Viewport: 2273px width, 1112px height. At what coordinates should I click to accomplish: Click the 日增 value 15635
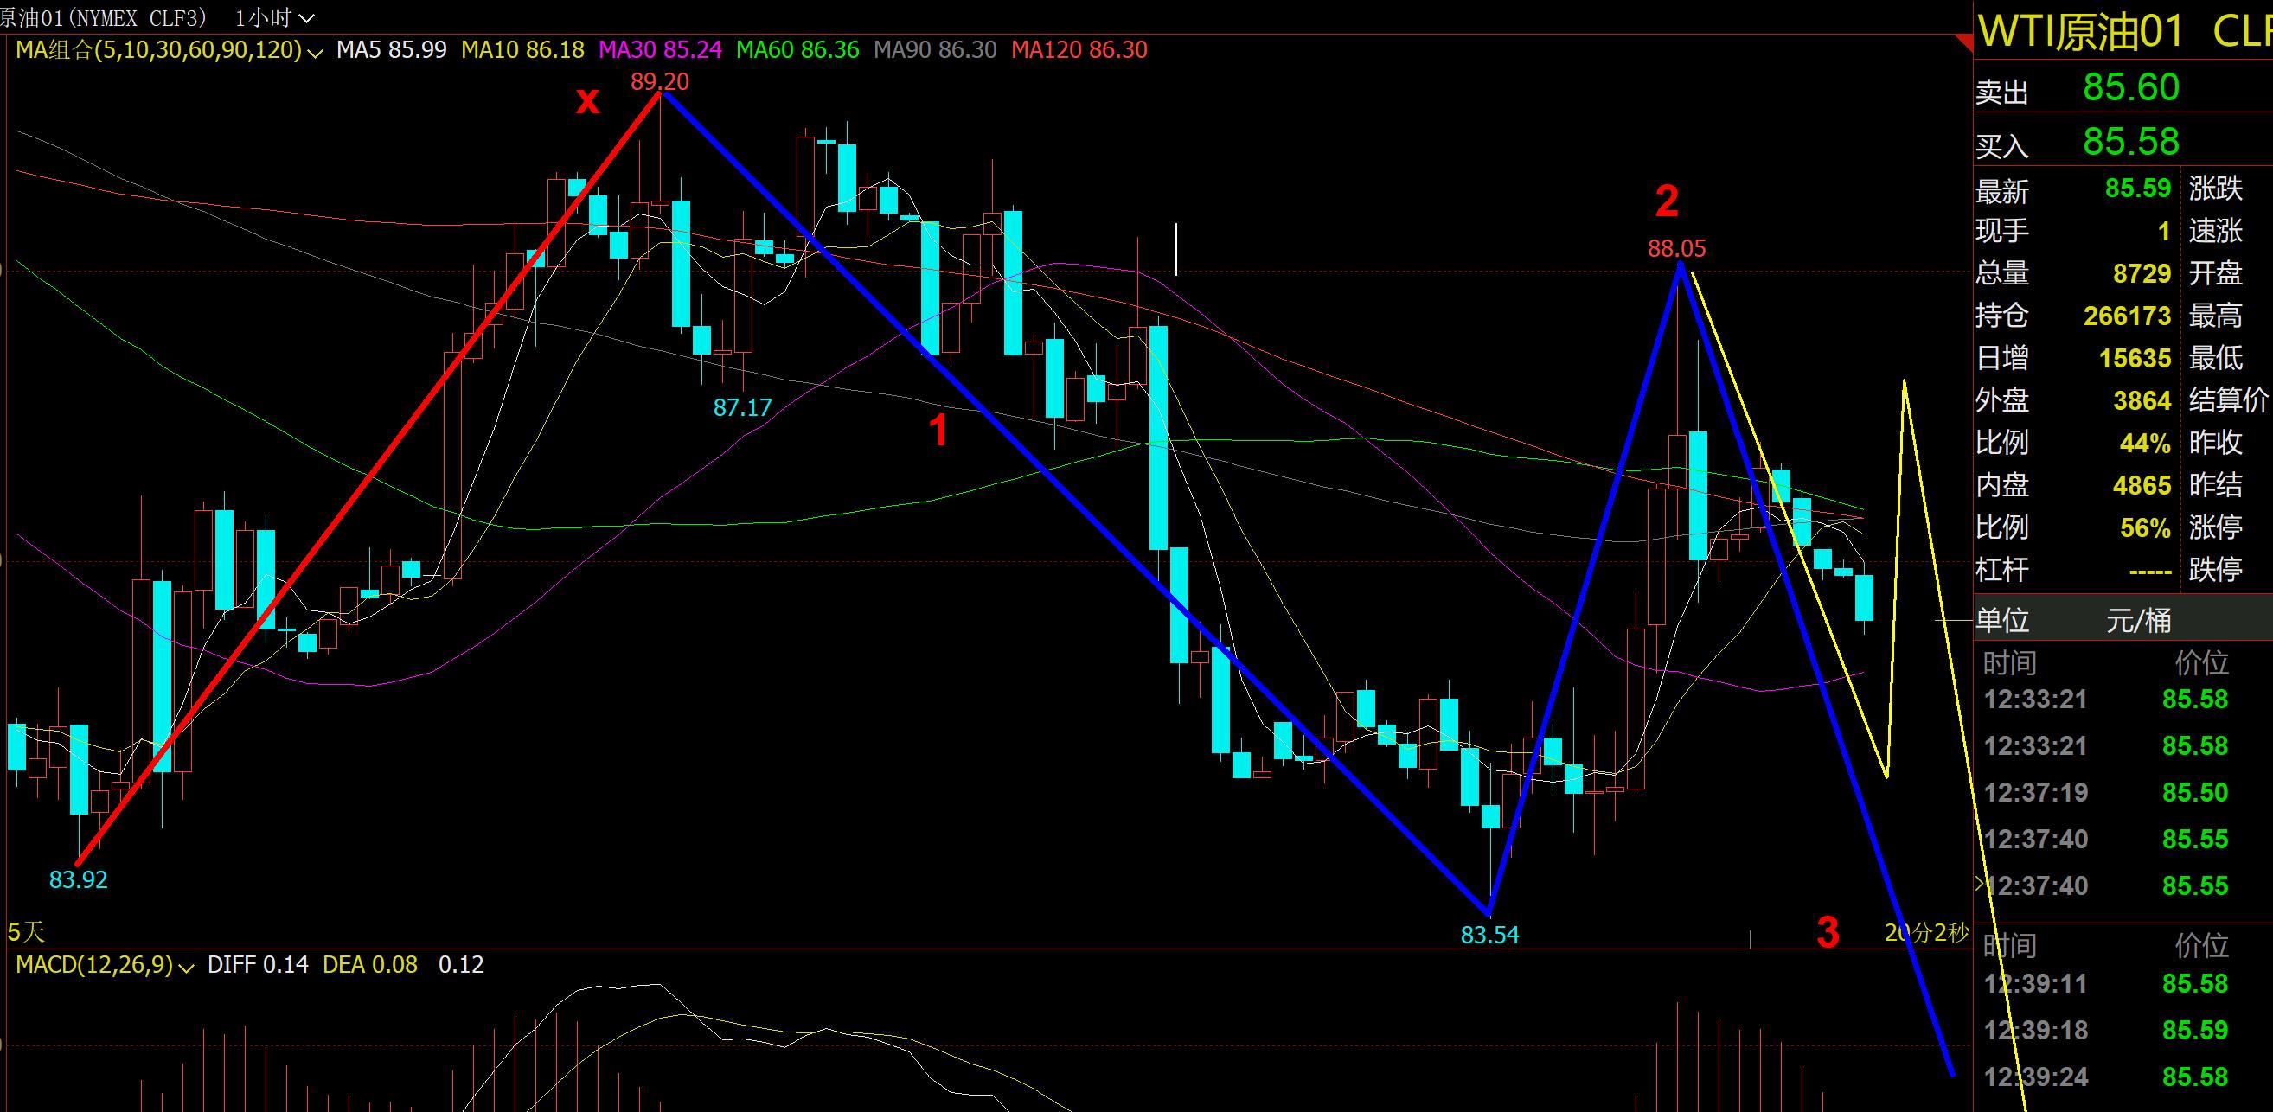pyautogui.click(x=2135, y=359)
